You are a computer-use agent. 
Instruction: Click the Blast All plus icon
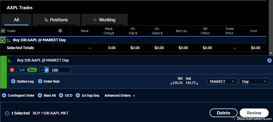(40, 95)
